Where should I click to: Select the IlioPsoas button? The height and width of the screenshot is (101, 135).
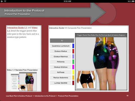coord(61,72)
